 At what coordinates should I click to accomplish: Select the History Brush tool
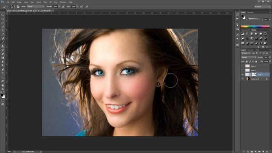[3, 50]
